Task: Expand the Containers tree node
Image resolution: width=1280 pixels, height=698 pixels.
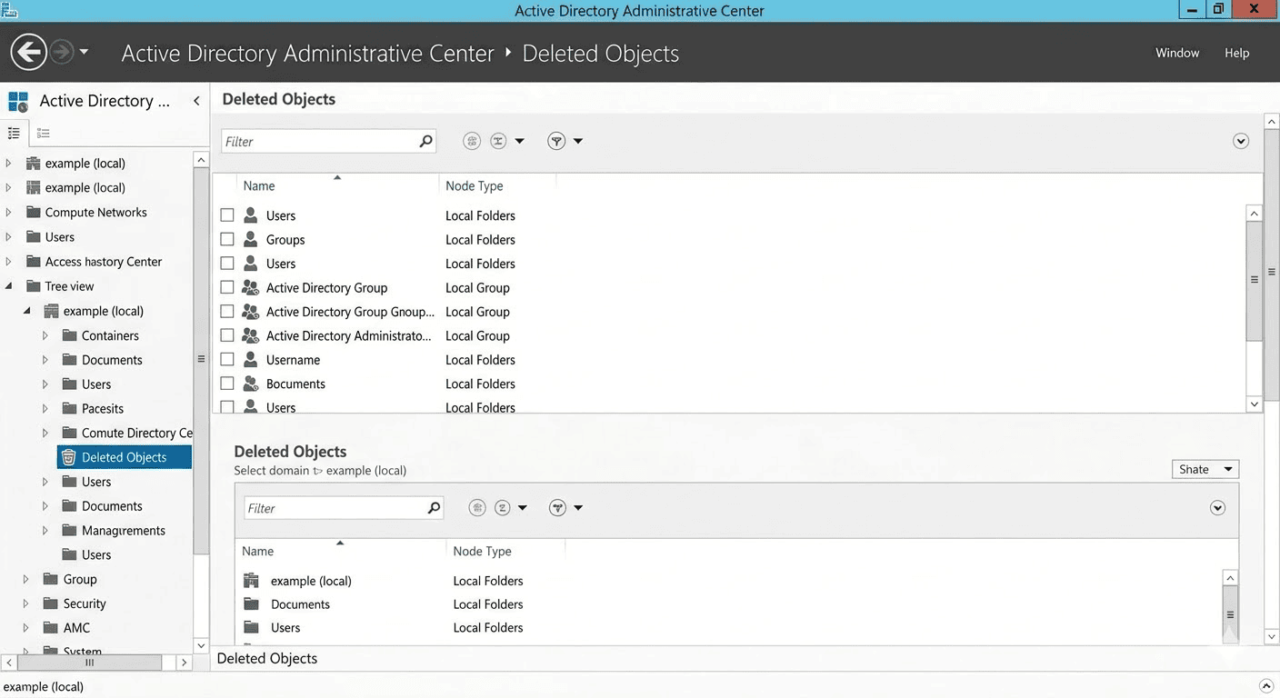Action: tap(45, 335)
